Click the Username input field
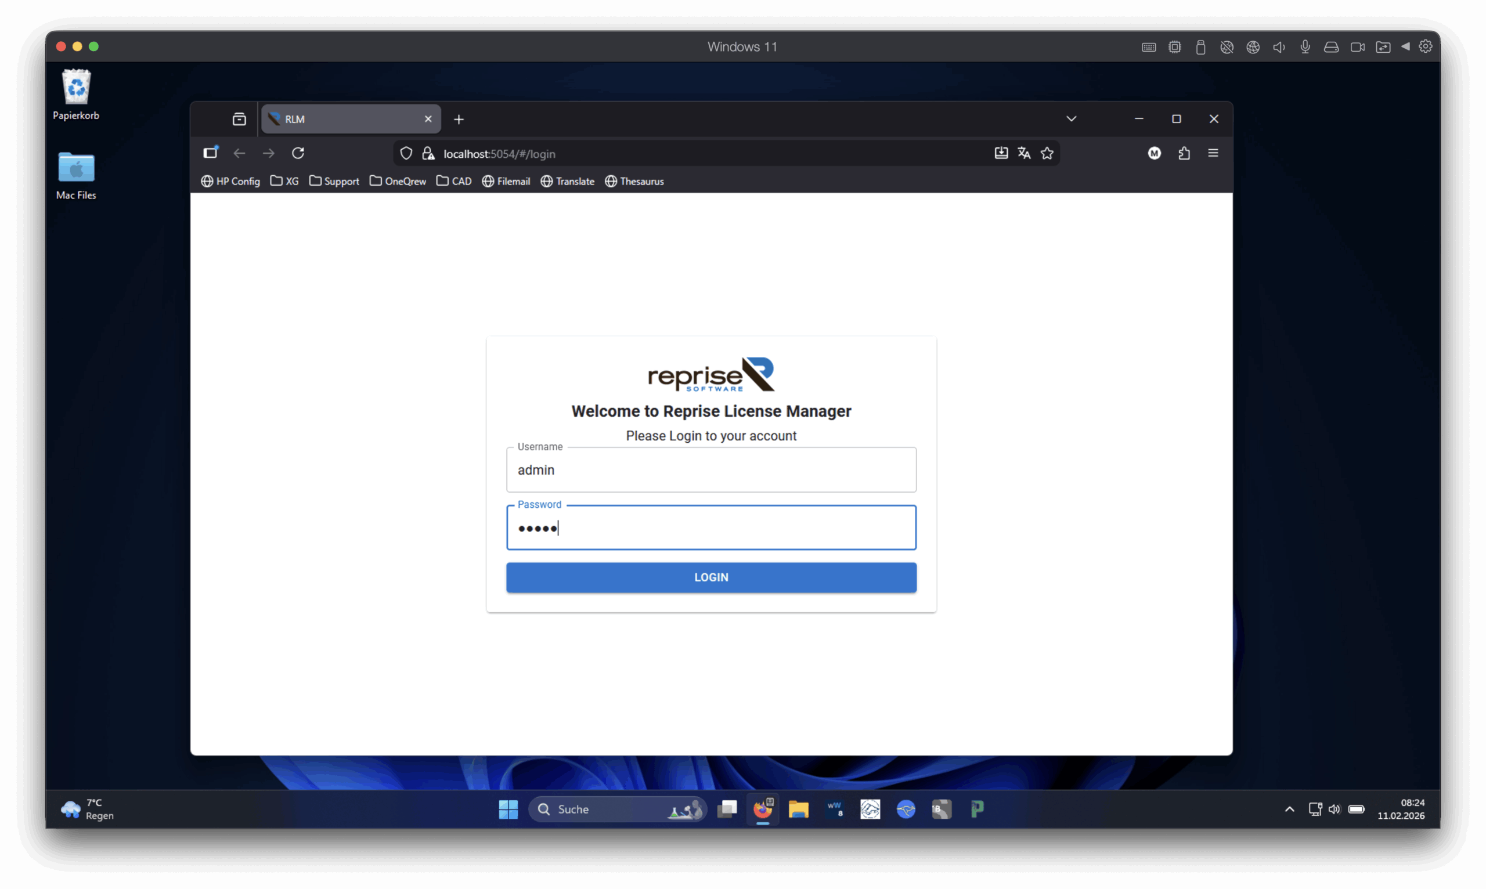 point(710,470)
